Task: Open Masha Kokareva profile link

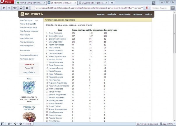Action: (x=56, y=50)
